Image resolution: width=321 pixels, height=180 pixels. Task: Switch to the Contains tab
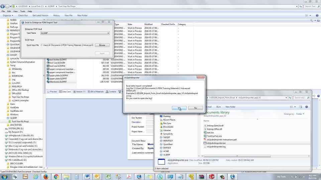click(x=111, y=92)
